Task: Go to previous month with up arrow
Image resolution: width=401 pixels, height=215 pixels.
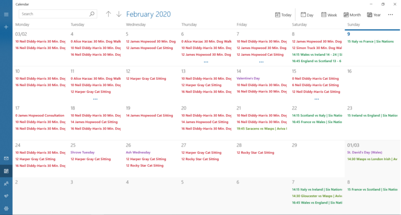Action: 109,14
